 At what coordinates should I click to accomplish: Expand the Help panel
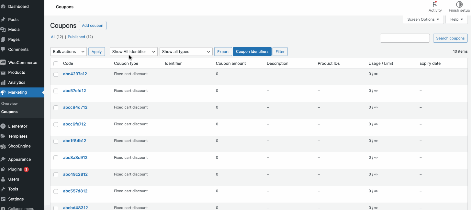pyautogui.click(x=457, y=19)
